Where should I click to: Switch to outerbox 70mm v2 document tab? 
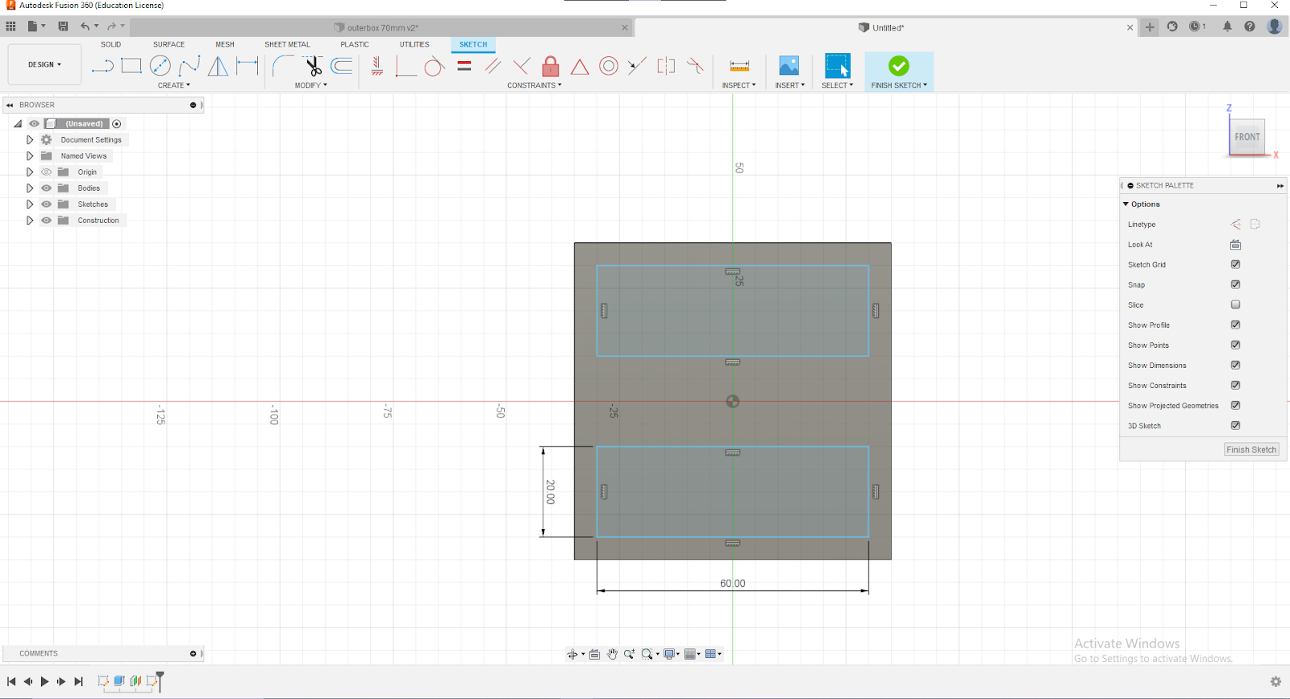pos(382,27)
